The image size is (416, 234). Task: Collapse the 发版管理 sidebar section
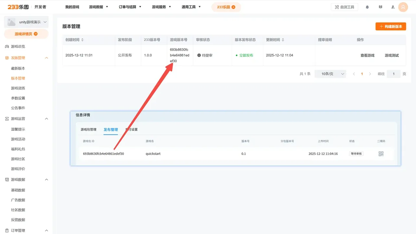click(x=46, y=58)
